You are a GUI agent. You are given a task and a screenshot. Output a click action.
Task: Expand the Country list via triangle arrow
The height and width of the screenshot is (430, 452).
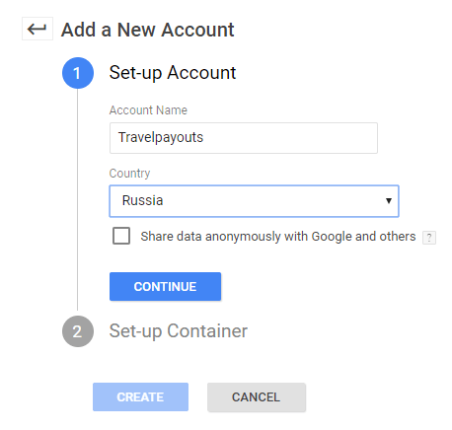(x=389, y=200)
